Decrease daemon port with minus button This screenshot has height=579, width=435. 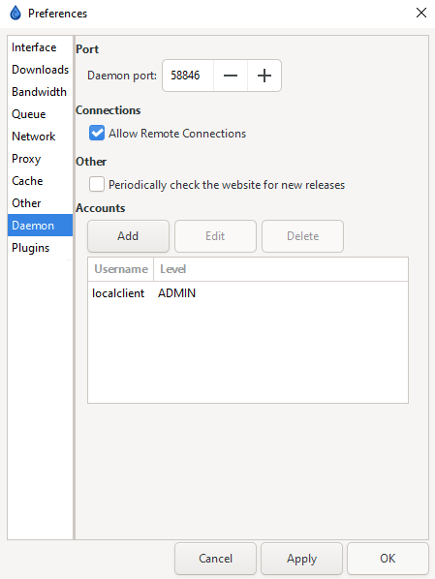pos(231,76)
